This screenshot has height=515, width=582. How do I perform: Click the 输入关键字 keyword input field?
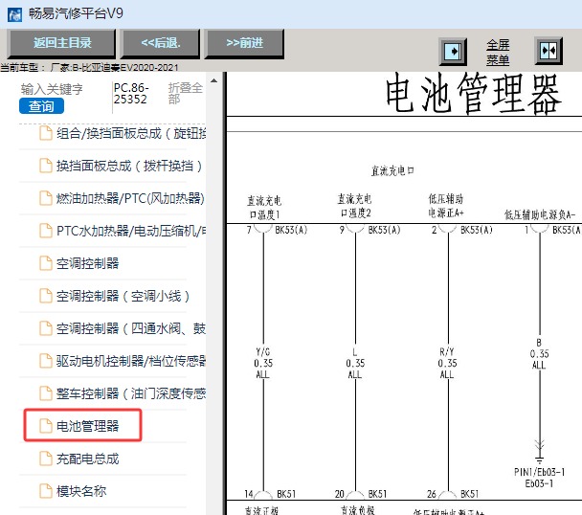[x=52, y=89]
